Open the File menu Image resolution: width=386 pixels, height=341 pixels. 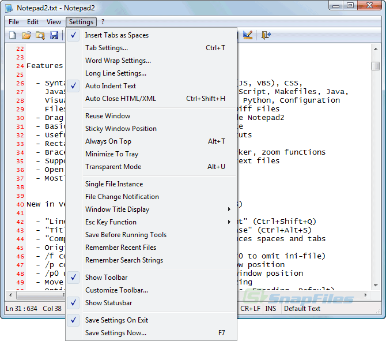click(x=14, y=22)
